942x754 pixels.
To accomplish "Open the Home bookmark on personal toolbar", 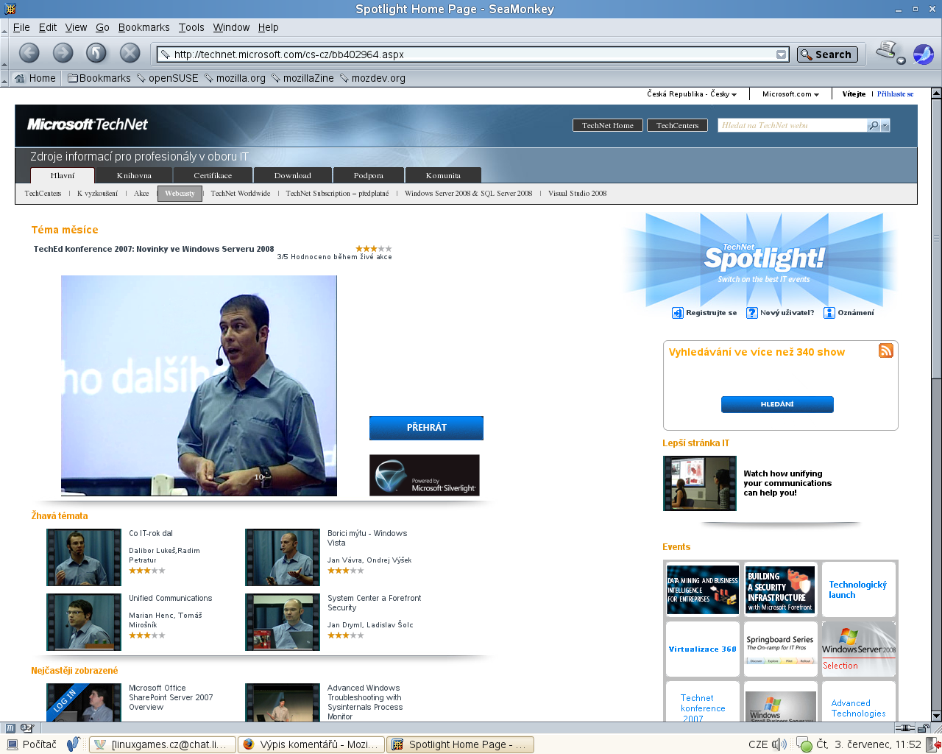I will pyautogui.click(x=34, y=78).
